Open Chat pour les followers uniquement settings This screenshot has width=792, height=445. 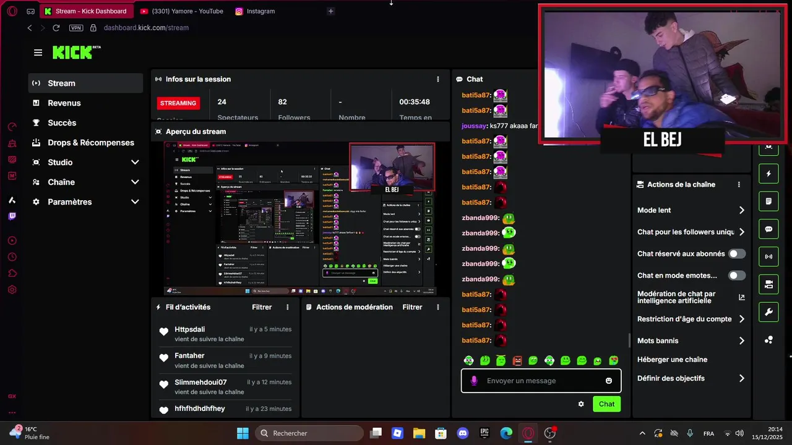point(691,232)
